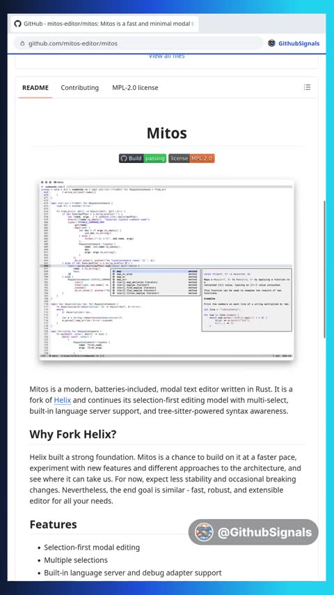Switch to the Contributing tab
334x595 pixels.
coord(79,88)
